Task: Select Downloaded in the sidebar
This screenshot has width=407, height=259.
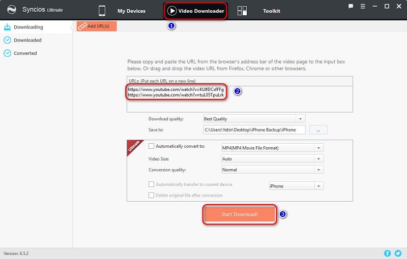Action: point(36,40)
